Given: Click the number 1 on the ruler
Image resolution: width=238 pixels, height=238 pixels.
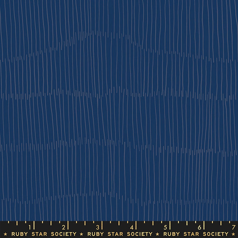Looking at the screenshot, I should click(29, 227).
